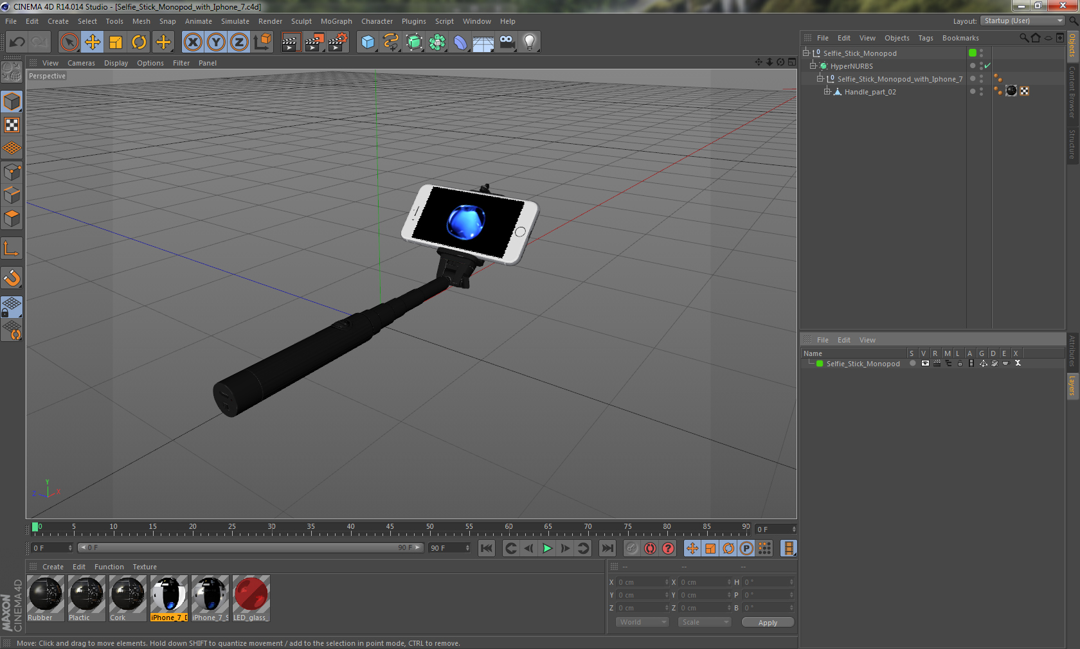Open the spline pen tools icon
The height and width of the screenshot is (649, 1080).
click(391, 42)
